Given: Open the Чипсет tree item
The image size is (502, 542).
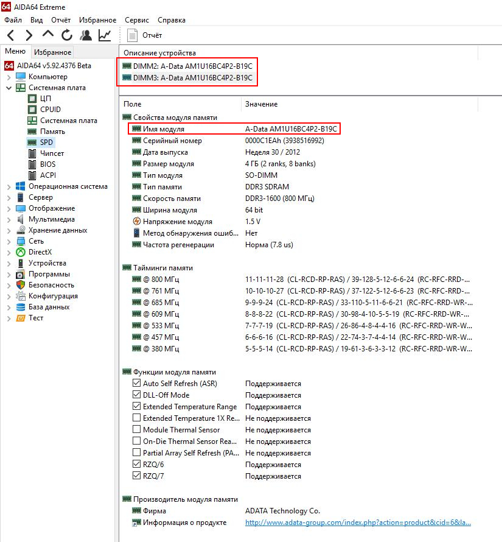Looking at the screenshot, I should click(52, 153).
